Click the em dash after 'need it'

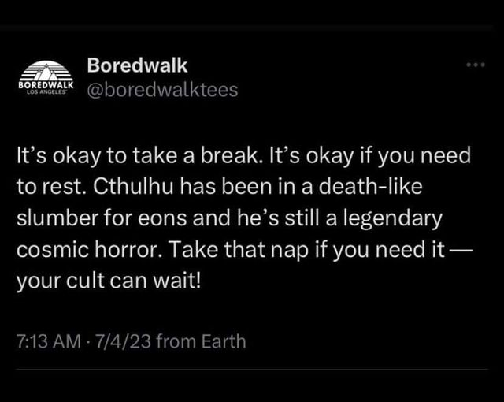tap(460, 250)
